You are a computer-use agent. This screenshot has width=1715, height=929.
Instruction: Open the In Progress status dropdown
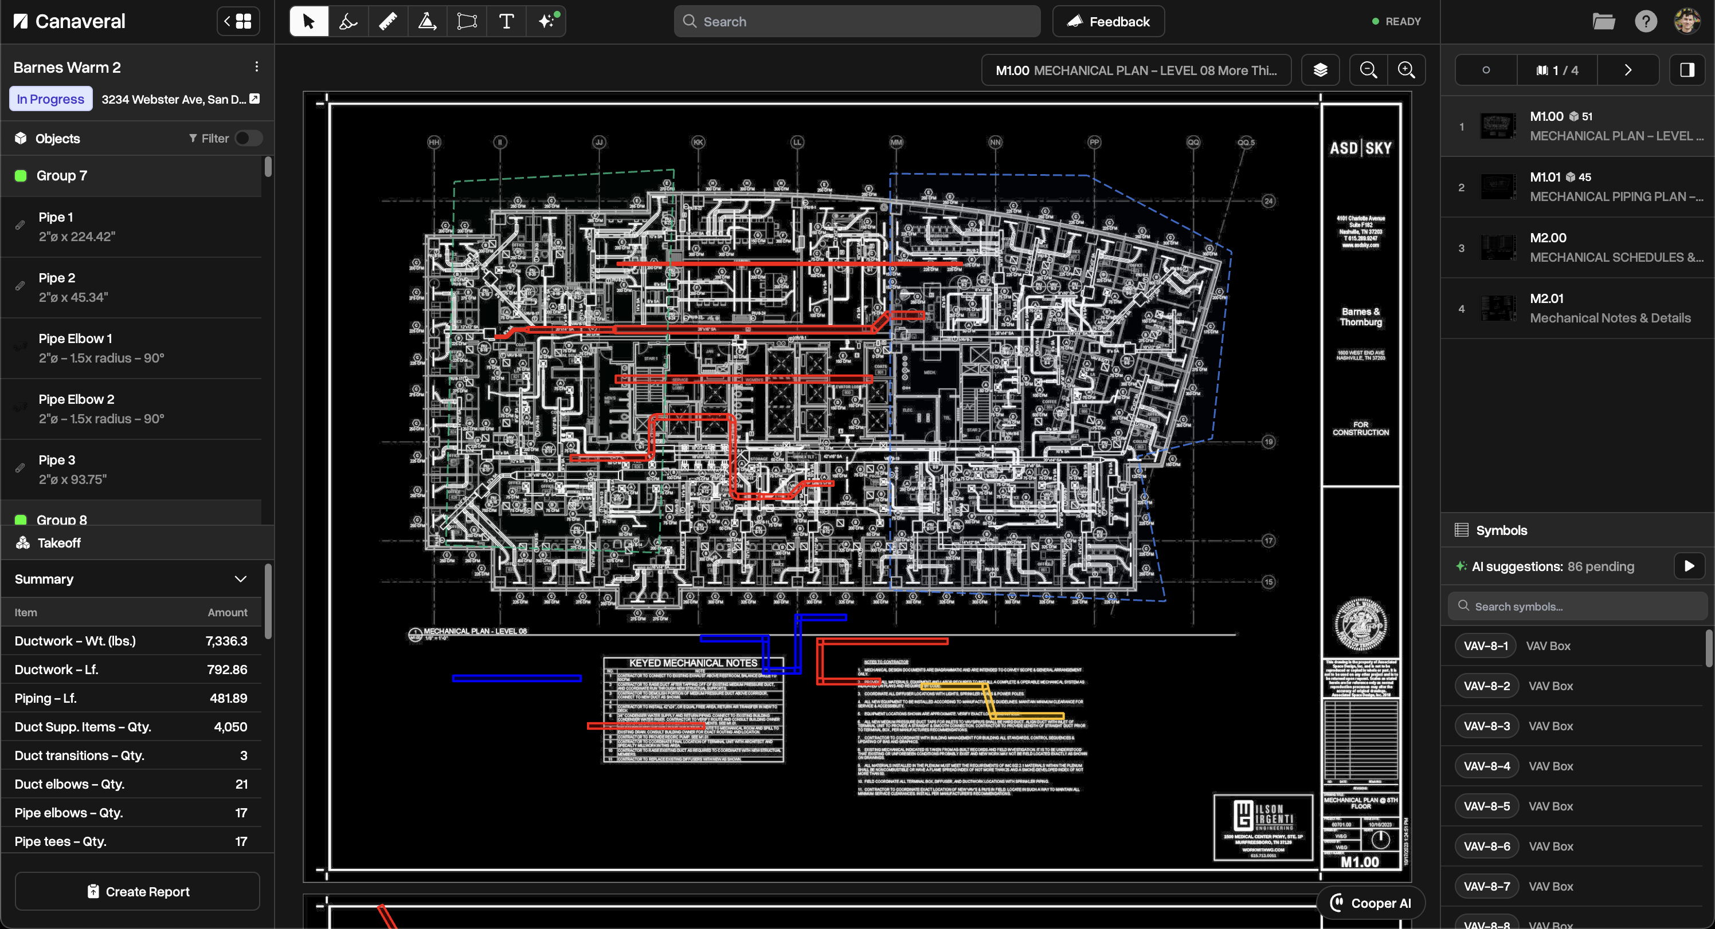click(50, 99)
